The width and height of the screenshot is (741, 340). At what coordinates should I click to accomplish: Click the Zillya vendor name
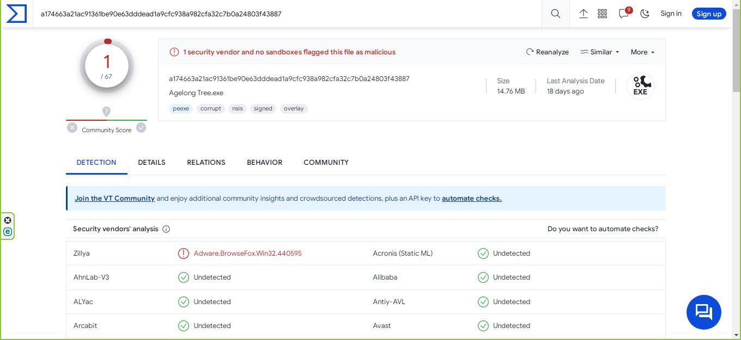click(x=82, y=254)
